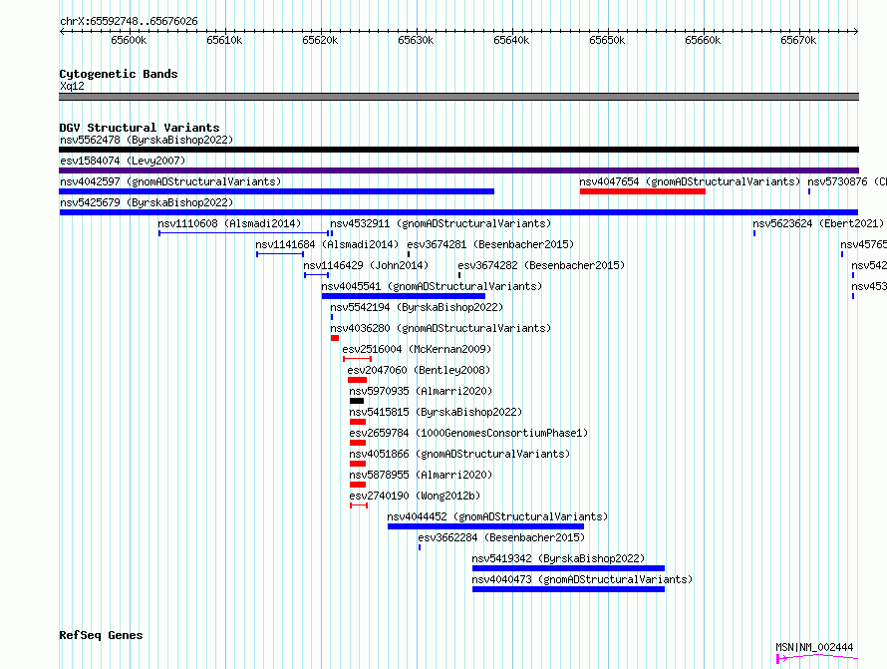Click nsv5623624 (Ebert2021) variant label

[818, 223]
